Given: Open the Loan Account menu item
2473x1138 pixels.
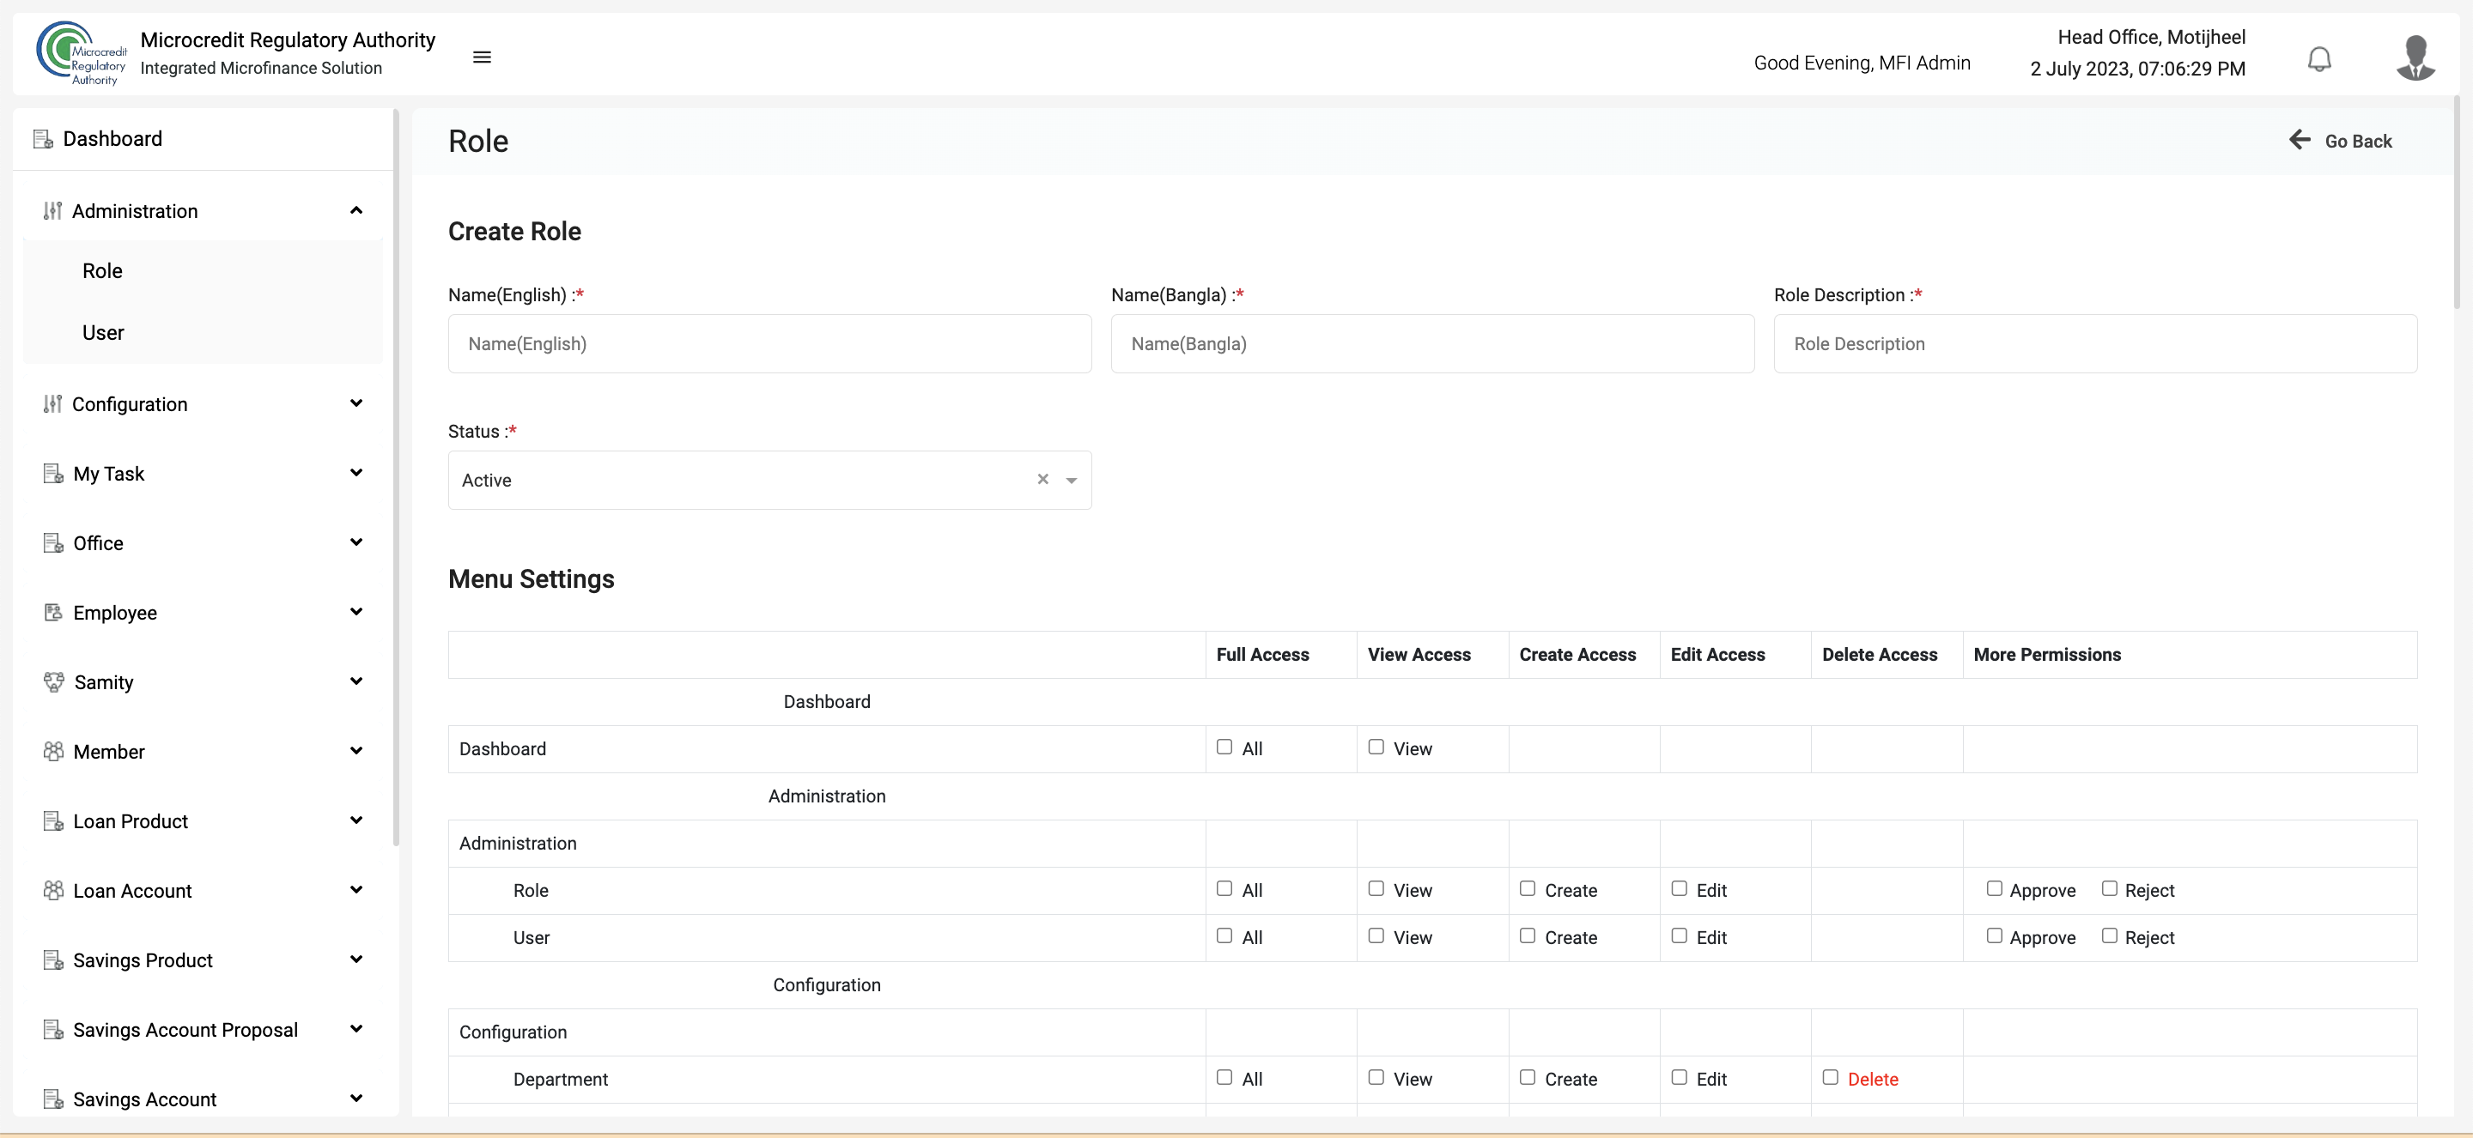Looking at the screenshot, I should (203, 891).
